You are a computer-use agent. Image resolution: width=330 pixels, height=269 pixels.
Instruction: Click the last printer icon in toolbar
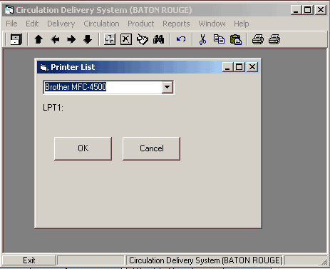274,39
